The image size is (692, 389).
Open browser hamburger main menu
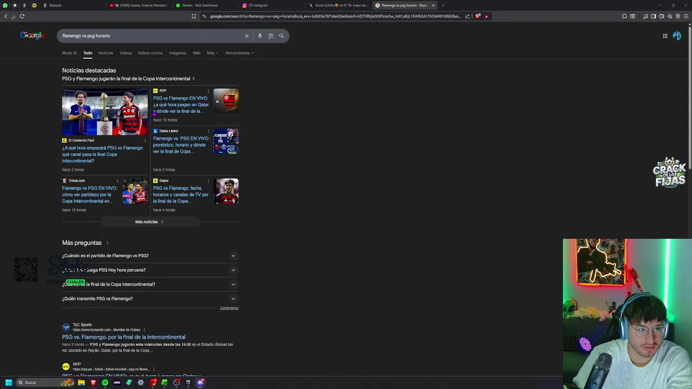pos(686,16)
